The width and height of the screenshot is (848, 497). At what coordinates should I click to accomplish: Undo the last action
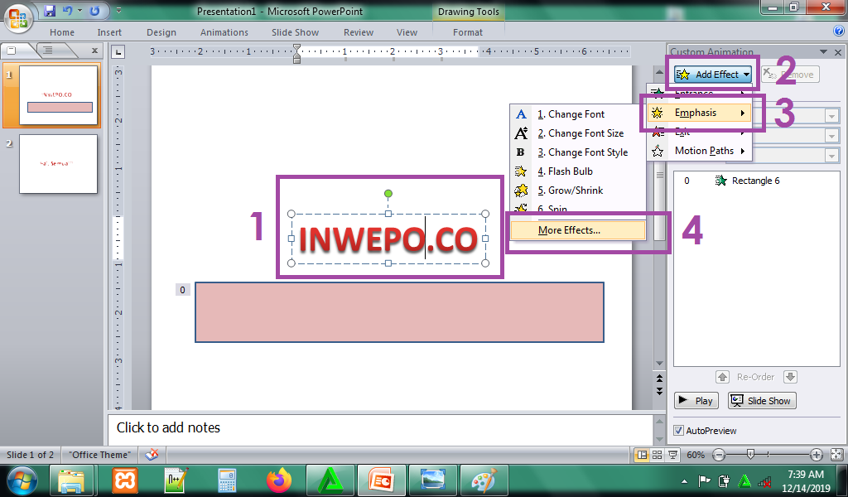[x=68, y=10]
